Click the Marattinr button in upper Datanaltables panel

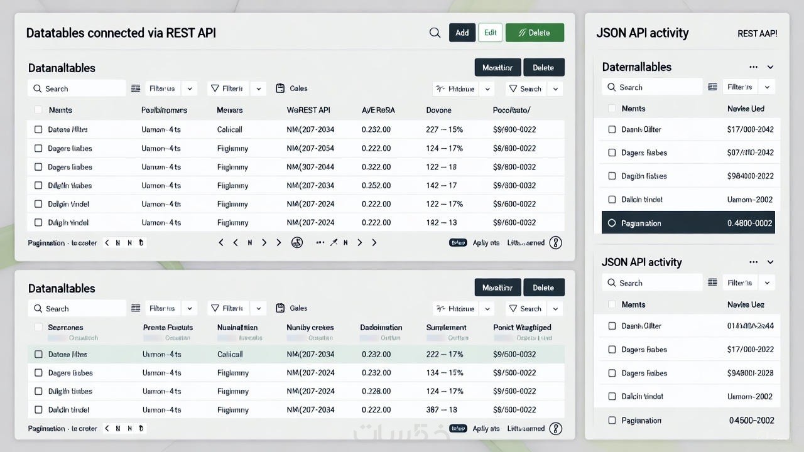497,68
